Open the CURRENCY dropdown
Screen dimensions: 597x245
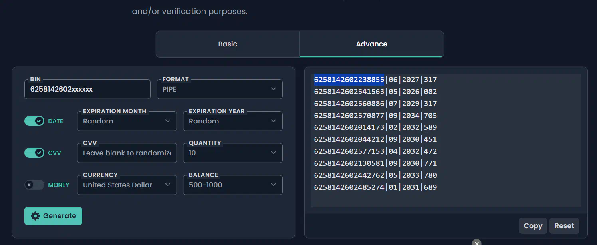point(127,185)
